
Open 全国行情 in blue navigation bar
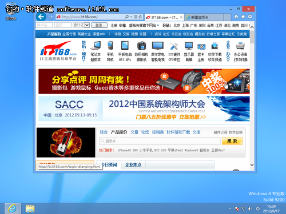point(69,34)
